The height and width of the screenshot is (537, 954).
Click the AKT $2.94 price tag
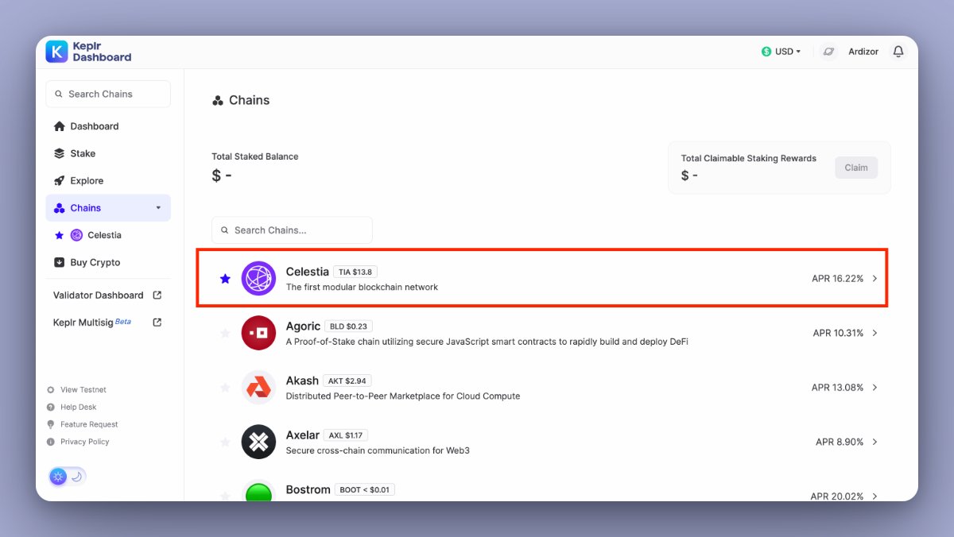pyautogui.click(x=347, y=381)
